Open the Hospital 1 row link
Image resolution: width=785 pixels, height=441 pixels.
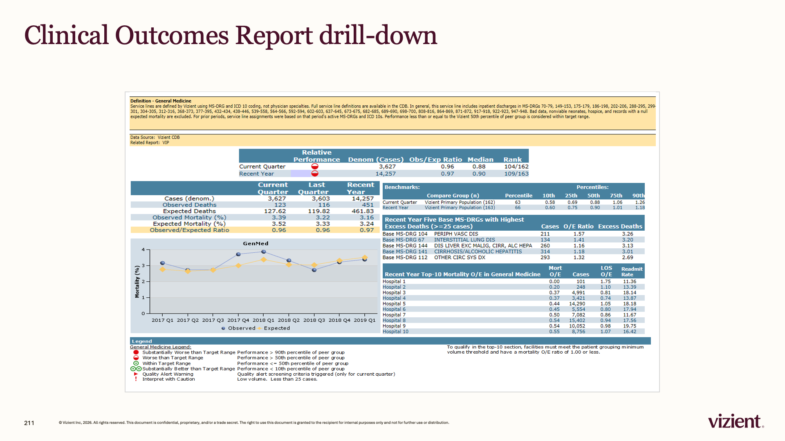pyautogui.click(x=394, y=282)
